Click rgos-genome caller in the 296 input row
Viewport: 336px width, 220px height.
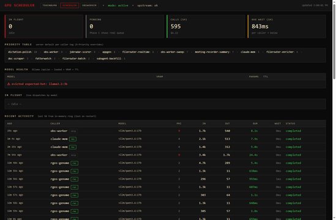click(60, 179)
